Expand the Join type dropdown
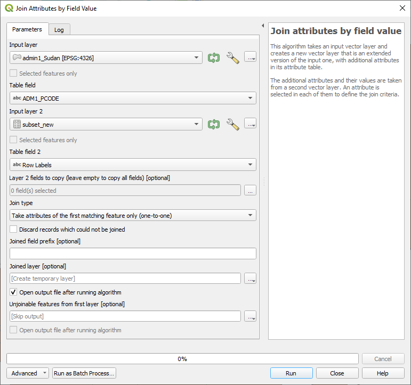 tap(133, 216)
